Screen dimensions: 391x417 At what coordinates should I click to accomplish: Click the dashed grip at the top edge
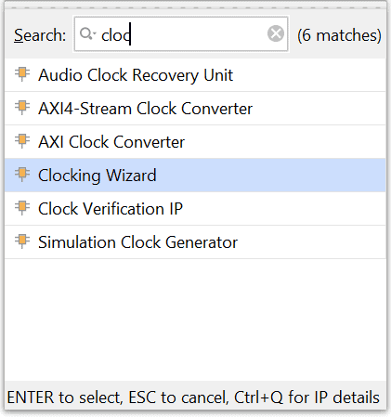(195, 8)
